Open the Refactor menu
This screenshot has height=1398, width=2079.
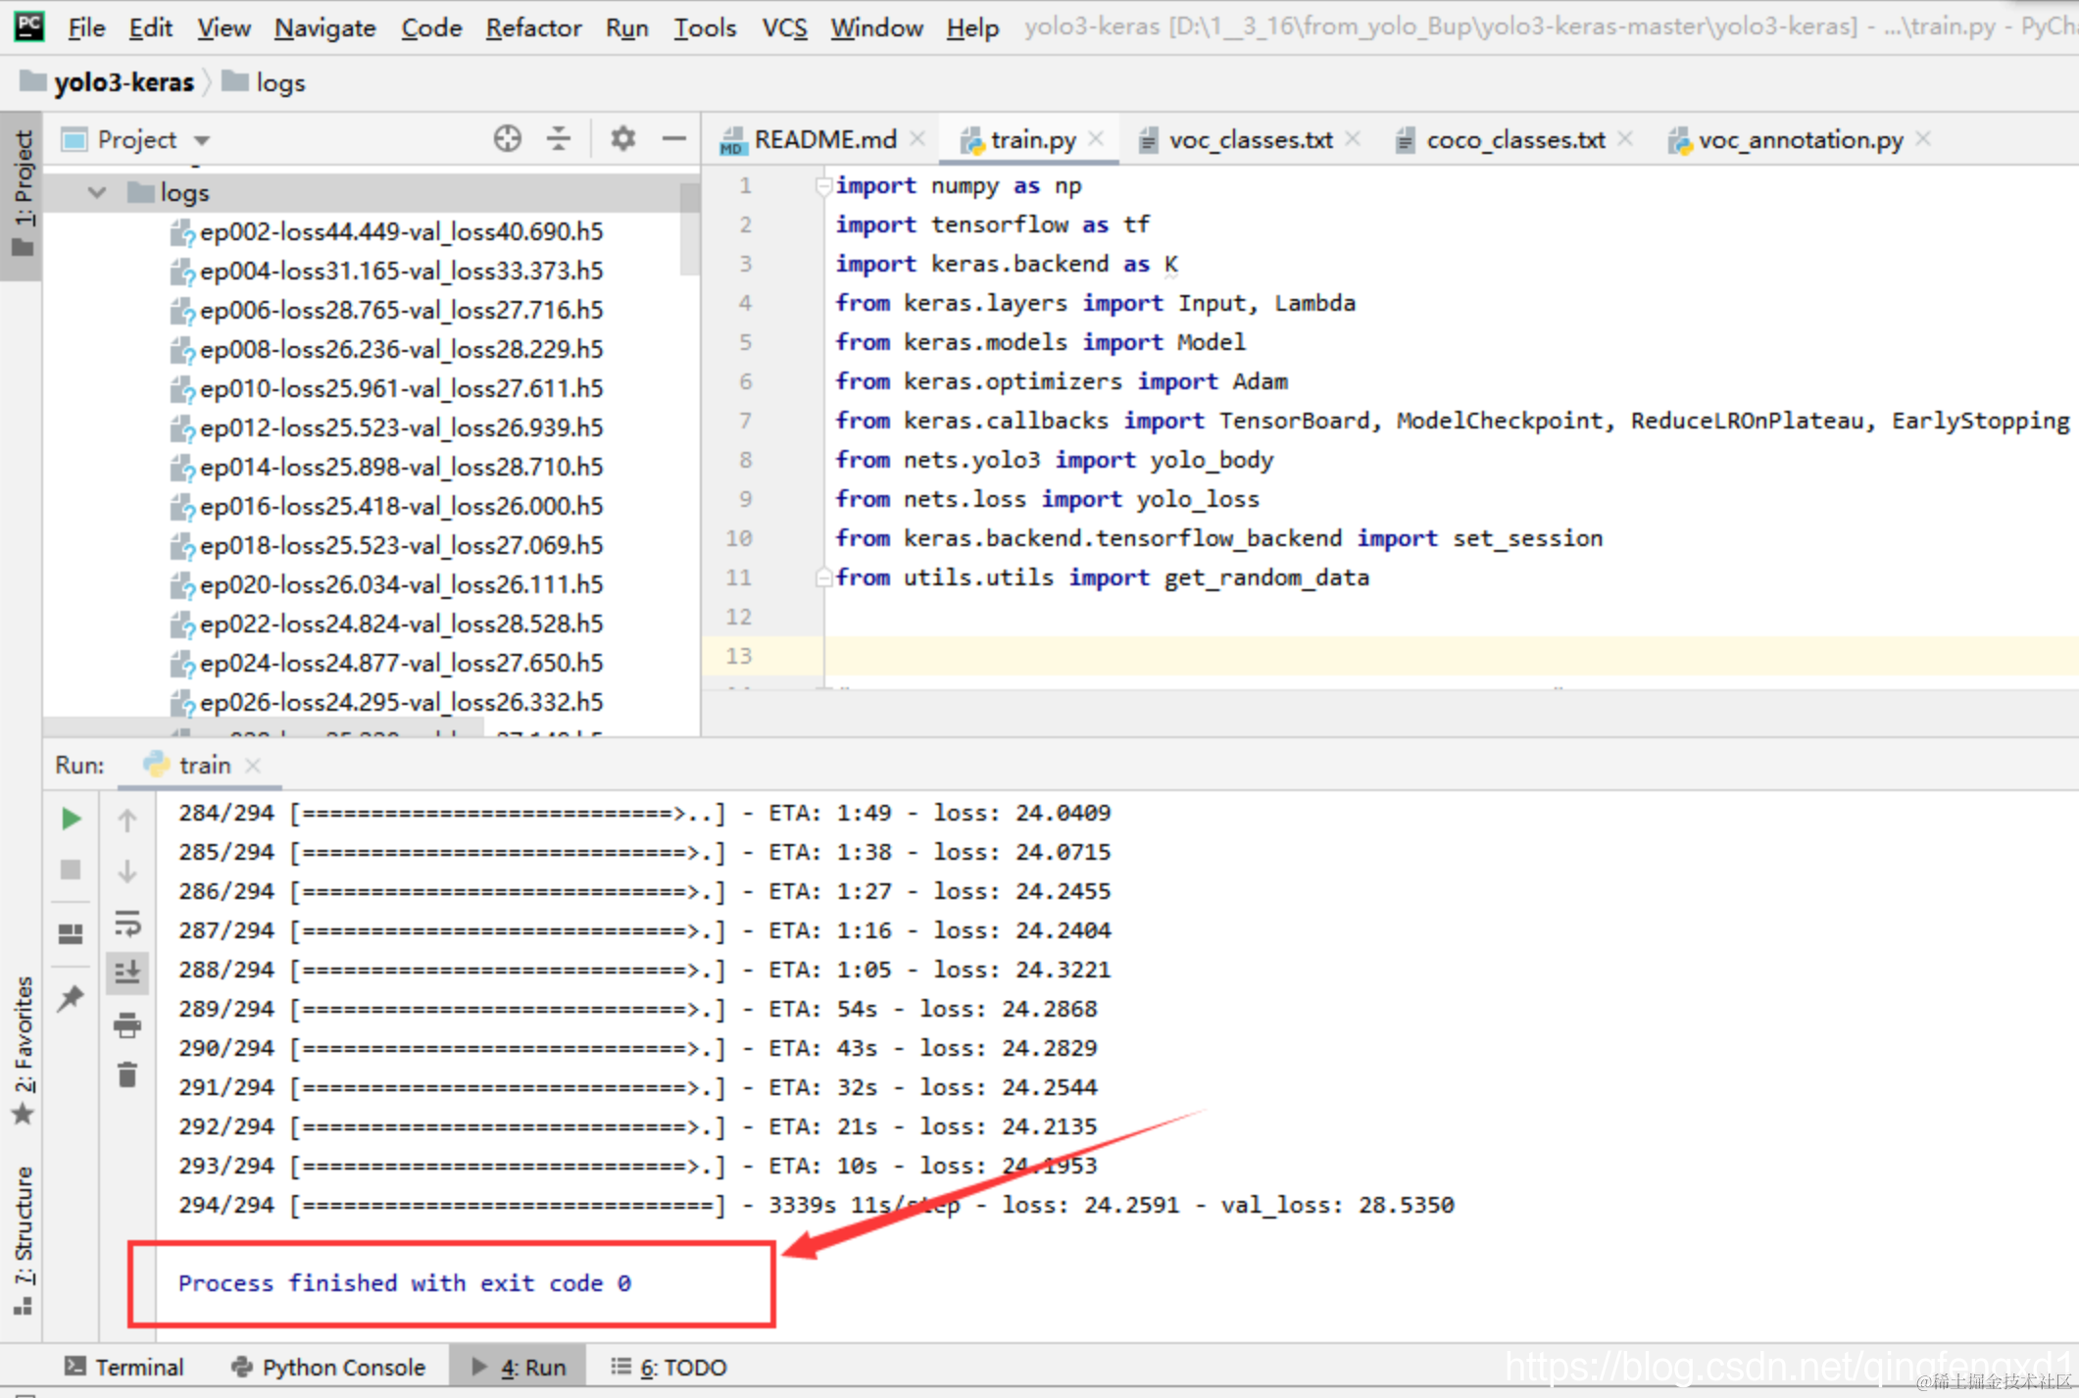[x=532, y=27]
